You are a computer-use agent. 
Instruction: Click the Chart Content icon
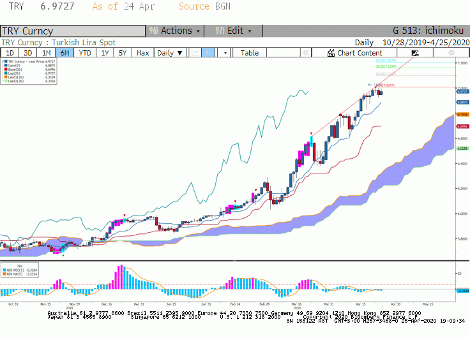coord(331,53)
